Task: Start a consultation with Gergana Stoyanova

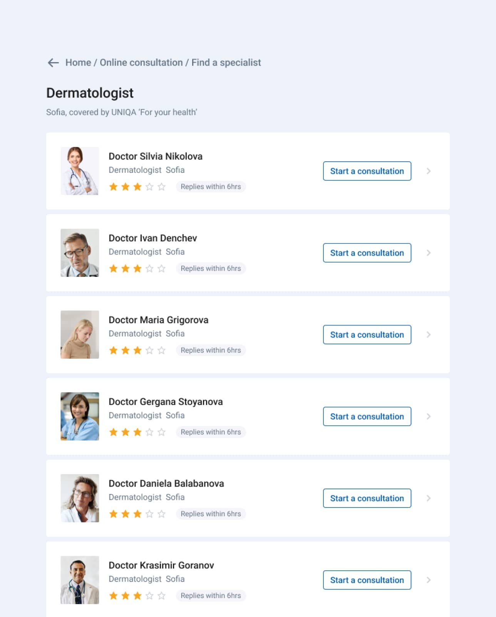Action: coord(367,416)
